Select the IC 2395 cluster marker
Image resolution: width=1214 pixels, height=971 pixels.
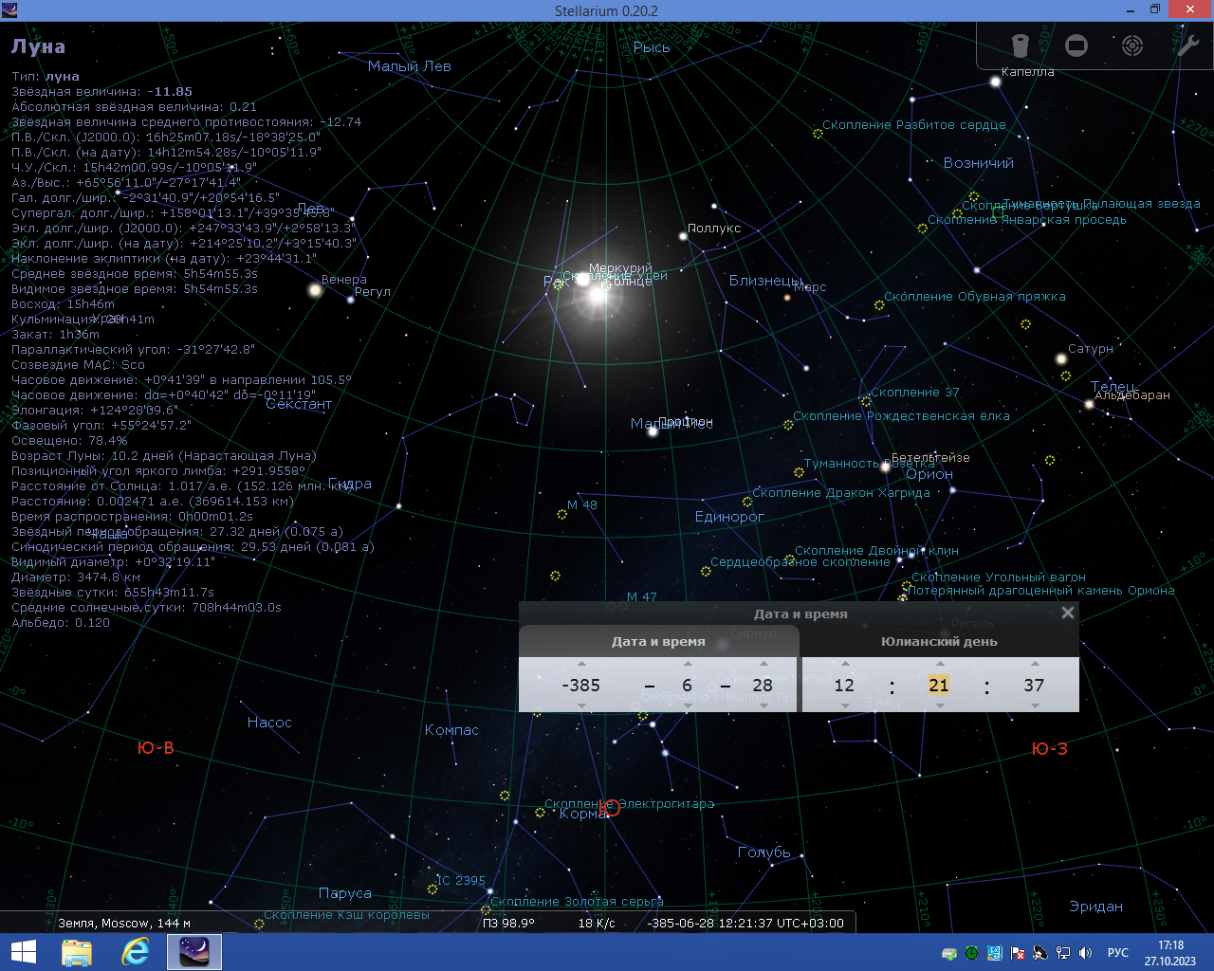point(432,889)
